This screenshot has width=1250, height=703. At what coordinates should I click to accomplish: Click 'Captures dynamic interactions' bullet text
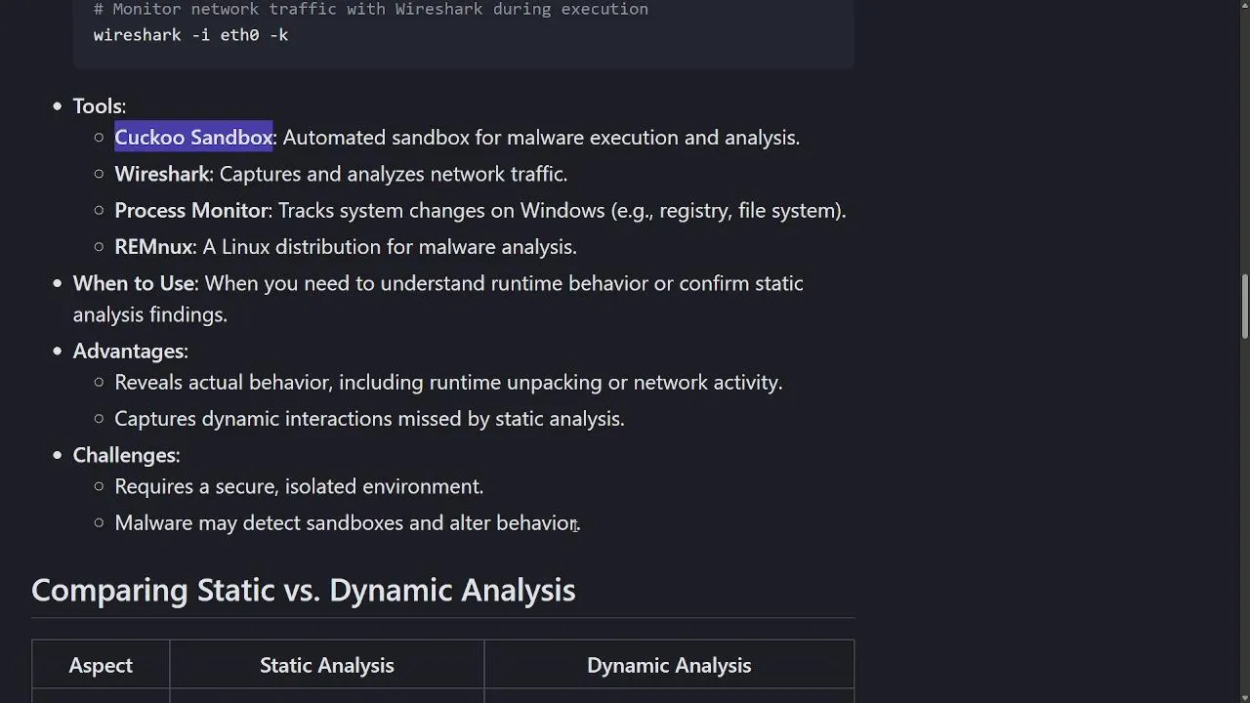[x=369, y=419]
